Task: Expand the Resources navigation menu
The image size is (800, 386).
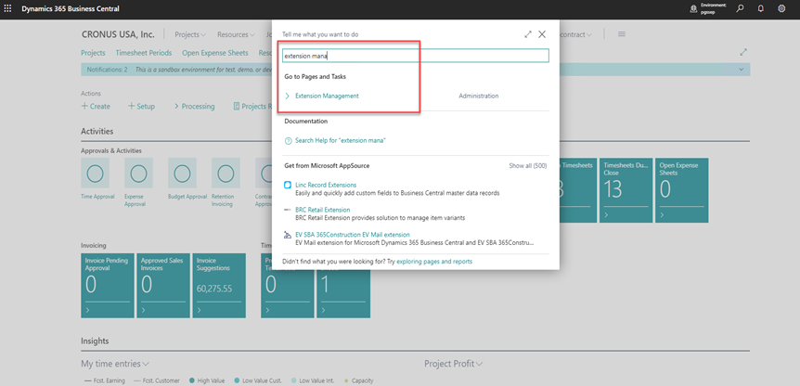Action: coord(236,34)
